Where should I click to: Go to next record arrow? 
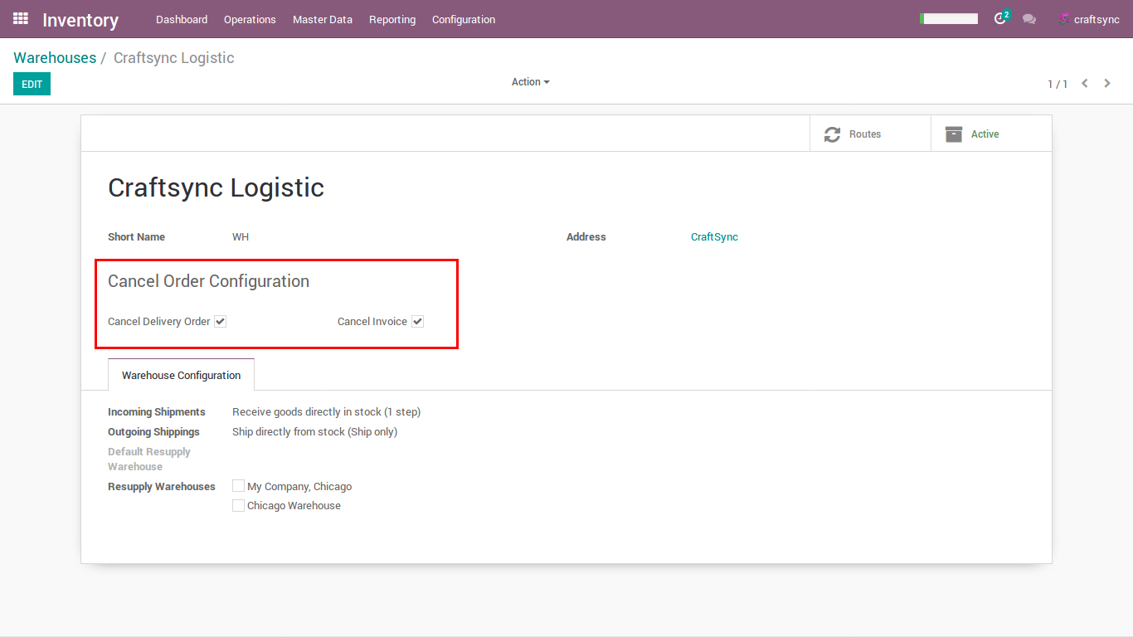[1107, 83]
